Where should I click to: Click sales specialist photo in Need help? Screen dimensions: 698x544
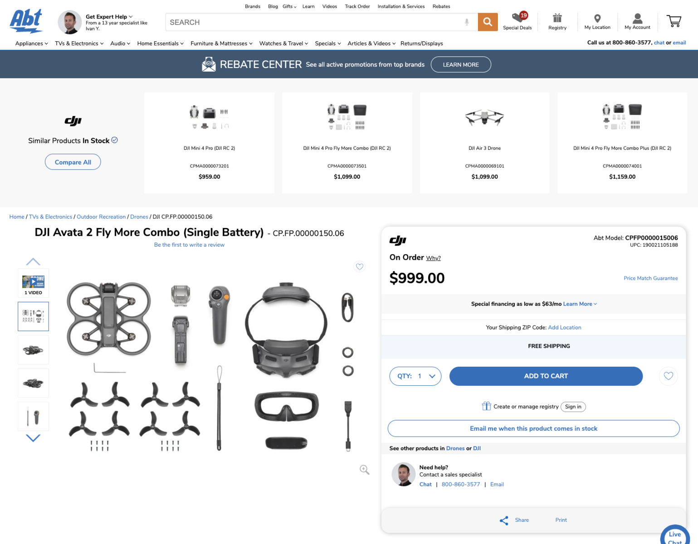click(x=404, y=474)
